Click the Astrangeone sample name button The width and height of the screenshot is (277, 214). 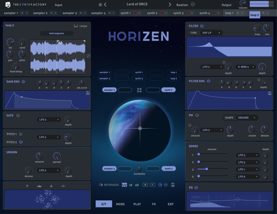(57, 33)
